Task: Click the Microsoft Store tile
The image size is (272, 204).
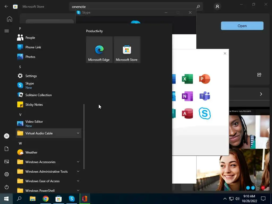Action: tap(127, 50)
